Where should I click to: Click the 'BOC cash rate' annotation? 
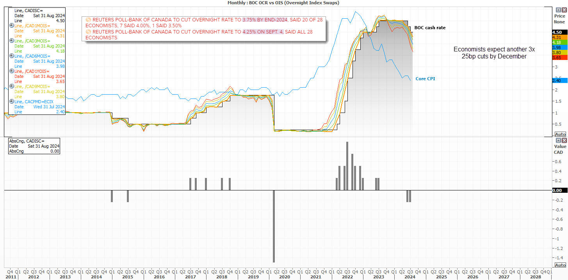tap(430, 28)
